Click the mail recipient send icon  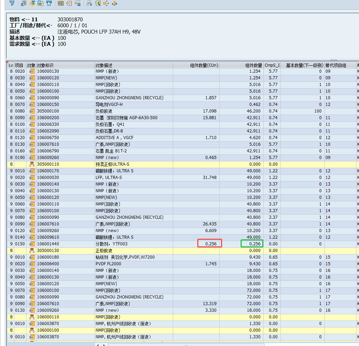[49, 3]
